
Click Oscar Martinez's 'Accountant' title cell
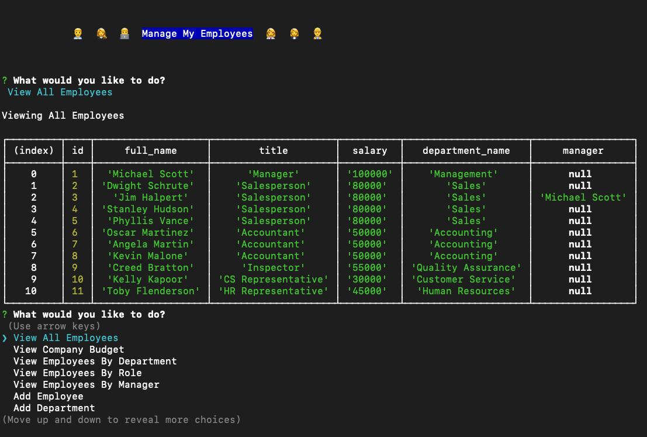271,233
